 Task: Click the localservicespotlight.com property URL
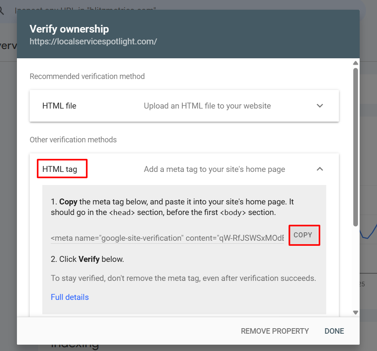(93, 41)
